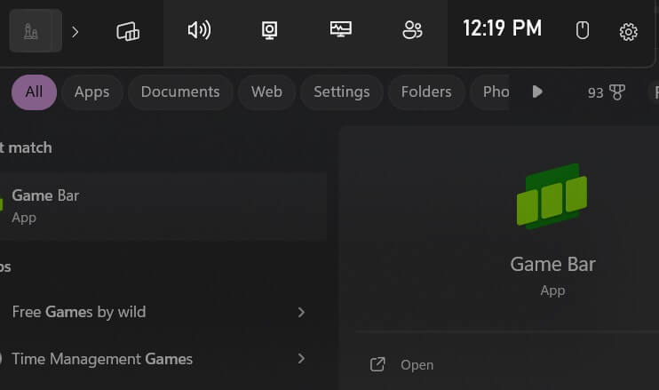The width and height of the screenshot is (659, 390).
Task: Open the Xbox Social people icon
Action: (412, 30)
